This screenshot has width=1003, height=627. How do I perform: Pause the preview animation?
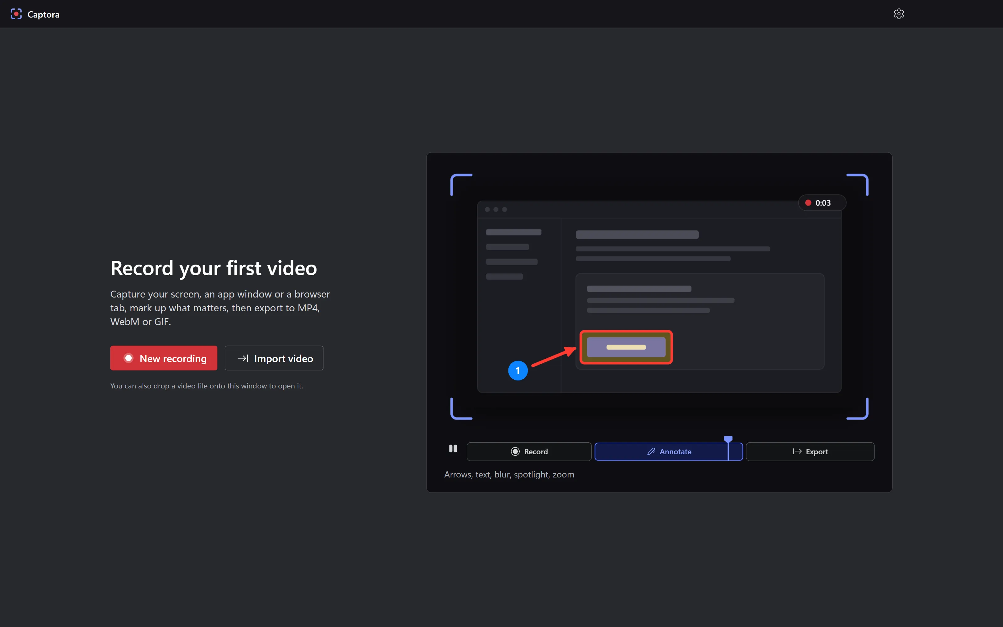[x=453, y=449]
